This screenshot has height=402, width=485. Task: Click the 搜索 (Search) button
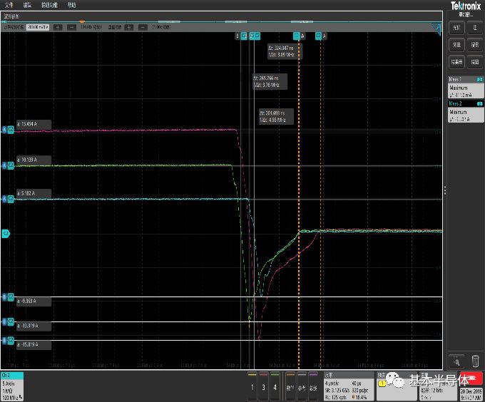point(474,44)
